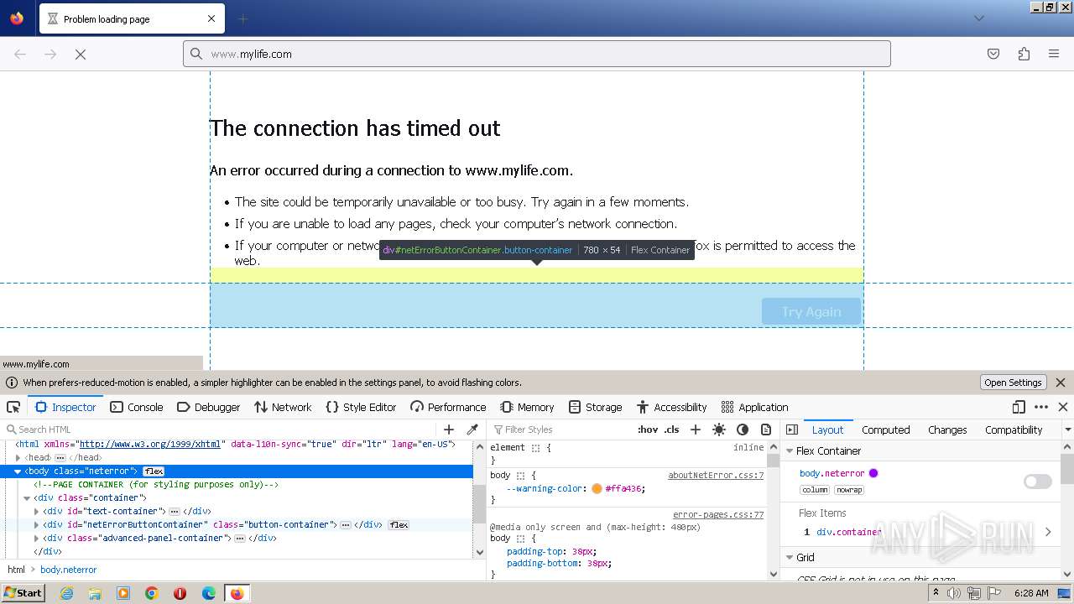
Task: Click the www.mylife.com address bar
Action: [x=537, y=54]
